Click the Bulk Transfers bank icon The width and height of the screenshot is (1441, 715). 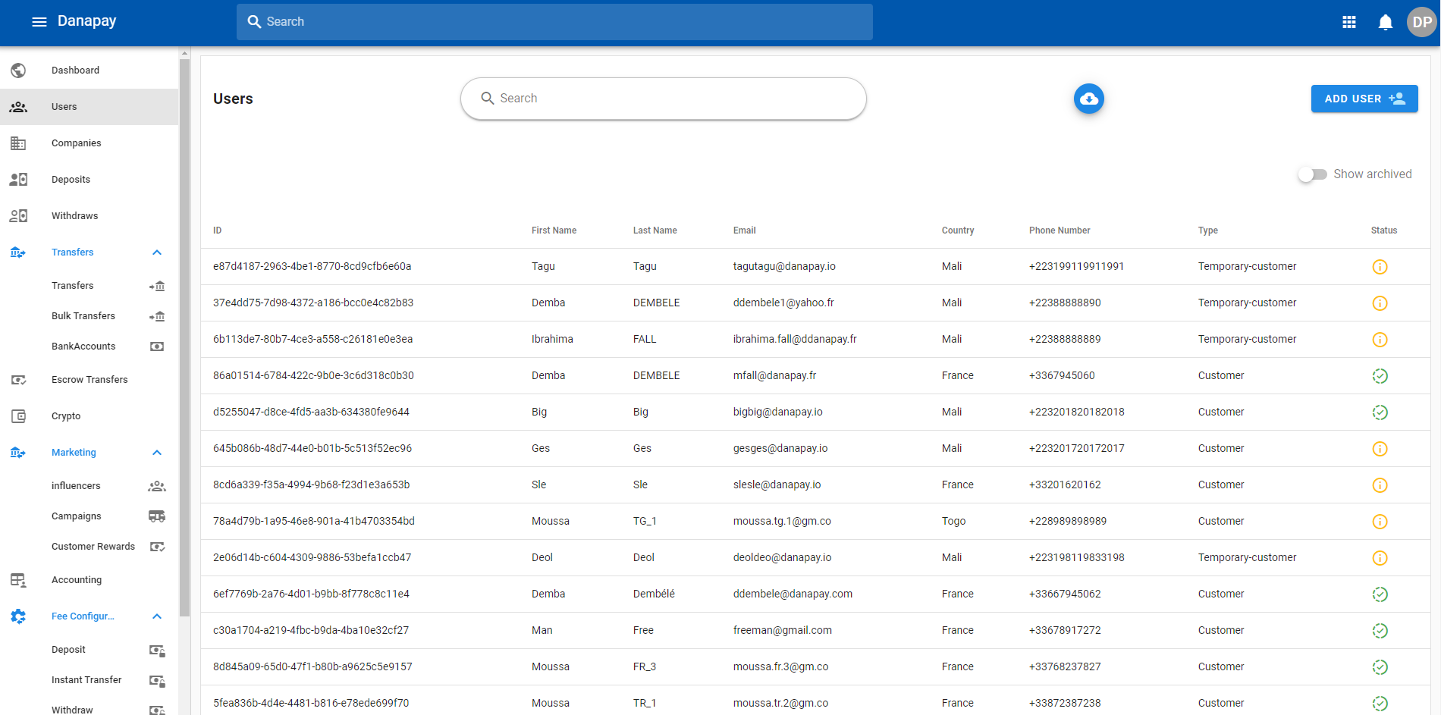(157, 316)
